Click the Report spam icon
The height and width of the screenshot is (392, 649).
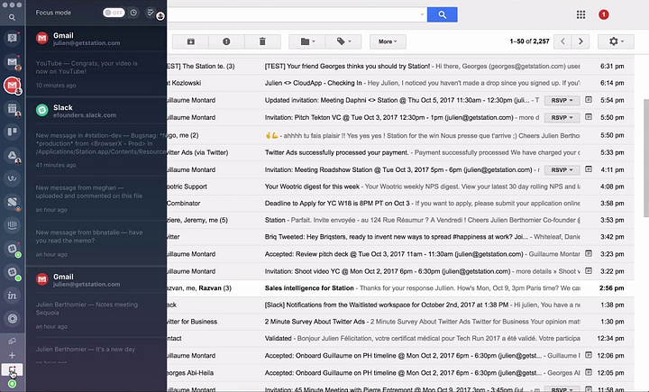tap(225, 41)
